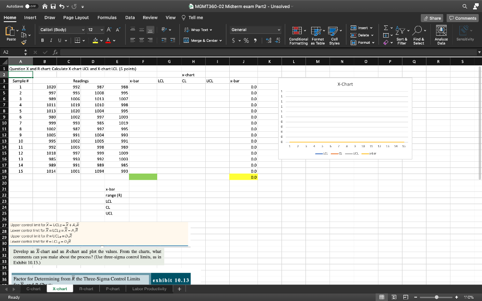Screen dimensions: 482x301
Task: Click the Share button
Action: (432, 17)
